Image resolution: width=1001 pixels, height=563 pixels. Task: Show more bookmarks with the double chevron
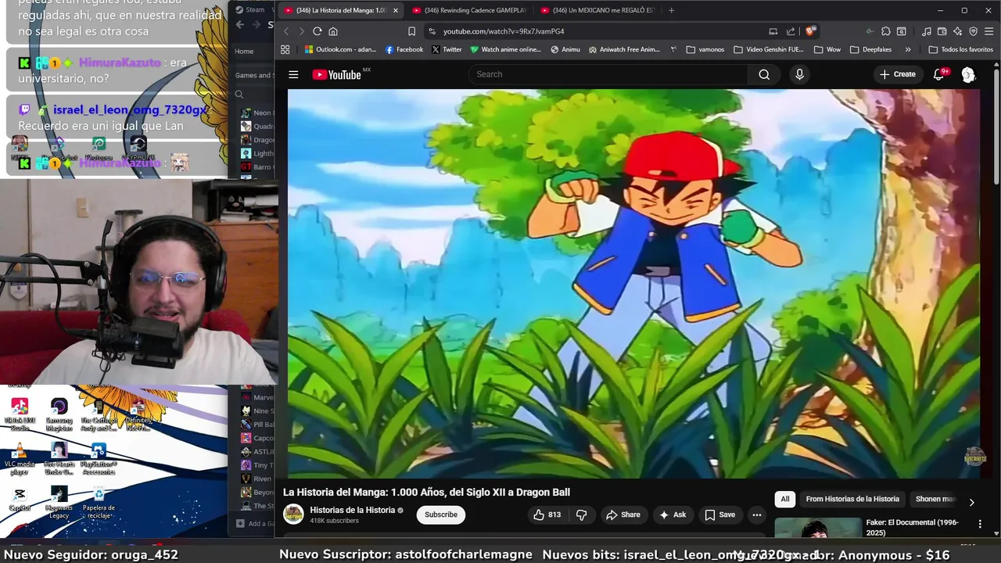click(908, 49)
